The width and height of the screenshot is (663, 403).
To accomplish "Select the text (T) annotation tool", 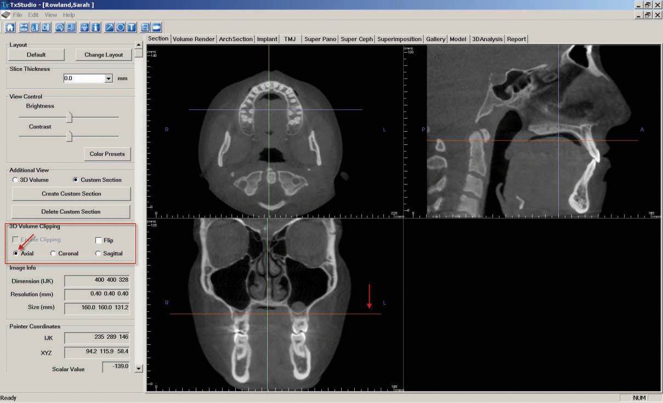I will point(132,27).
